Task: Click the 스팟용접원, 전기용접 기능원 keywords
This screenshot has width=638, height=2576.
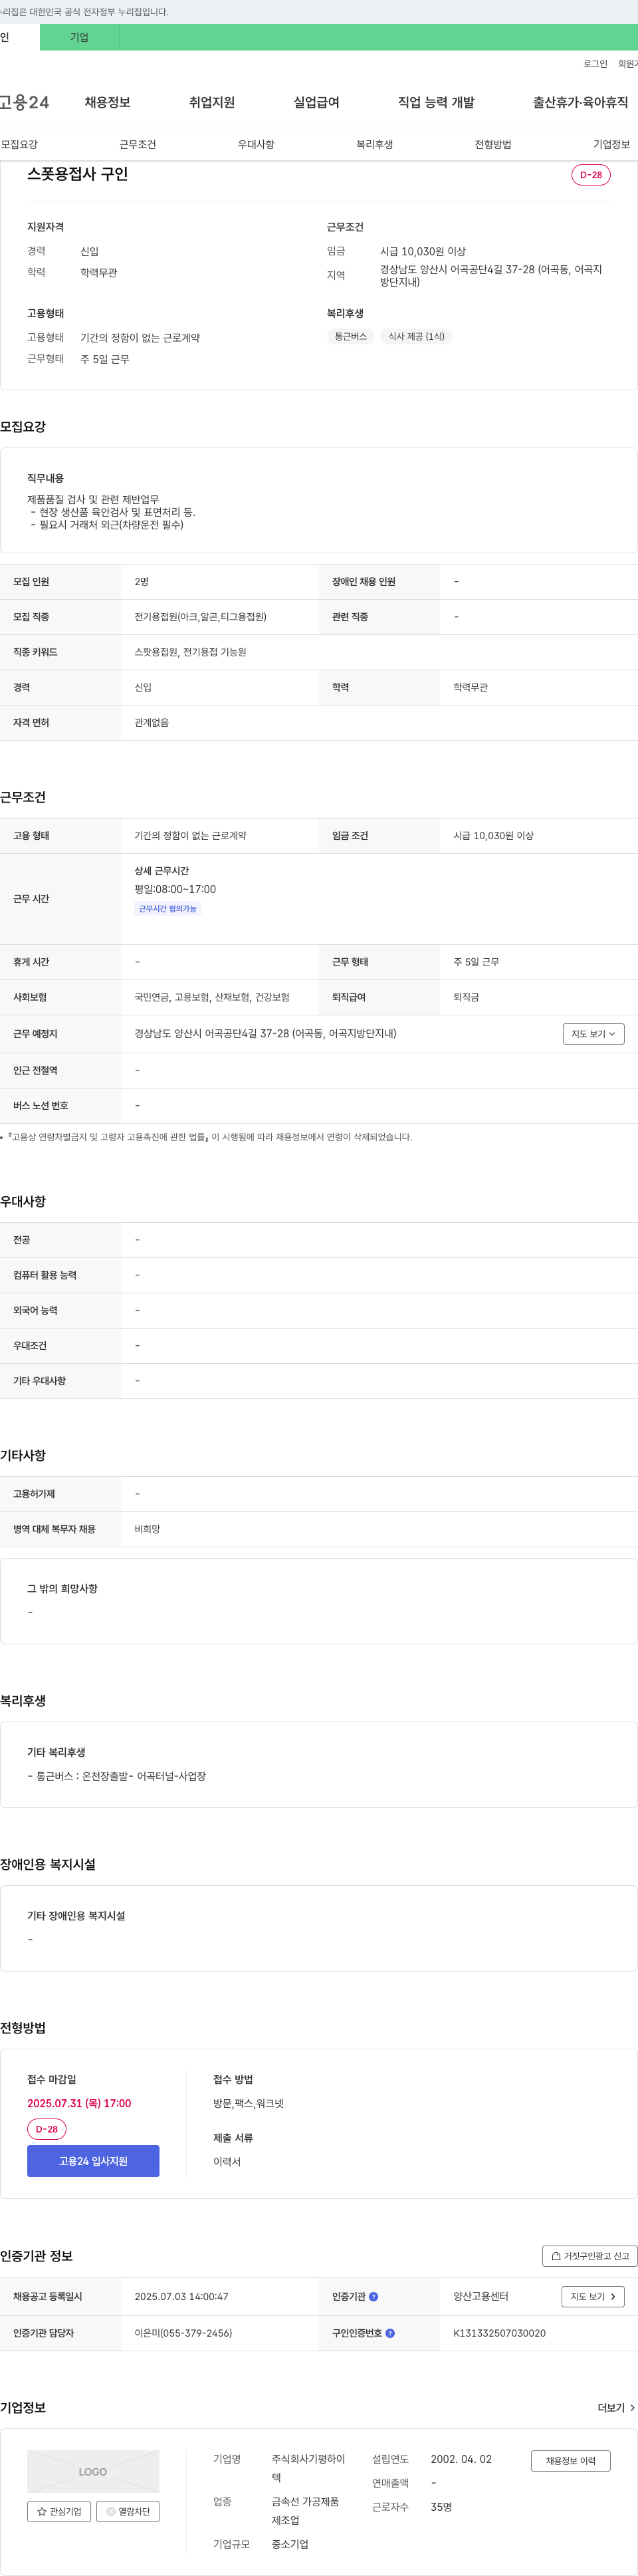Action: click(x=190, y=652)
